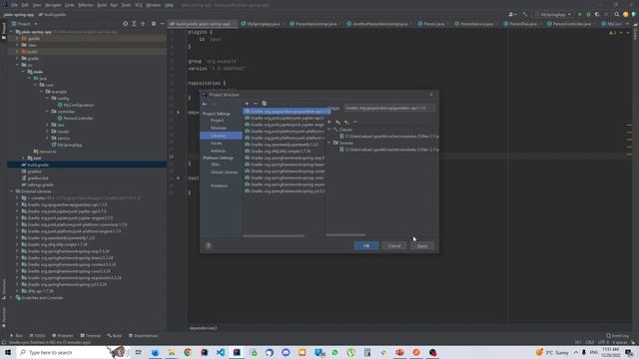Select Modules in Project Settings

[218, 128]
